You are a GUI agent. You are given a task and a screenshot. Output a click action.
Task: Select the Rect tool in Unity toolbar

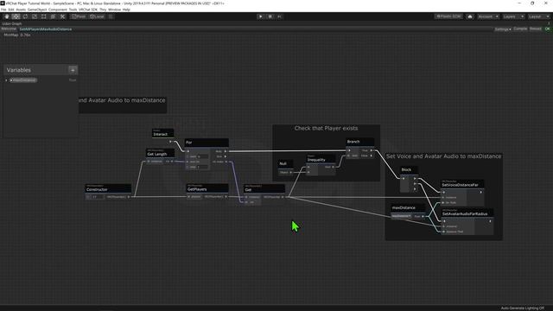44,16
